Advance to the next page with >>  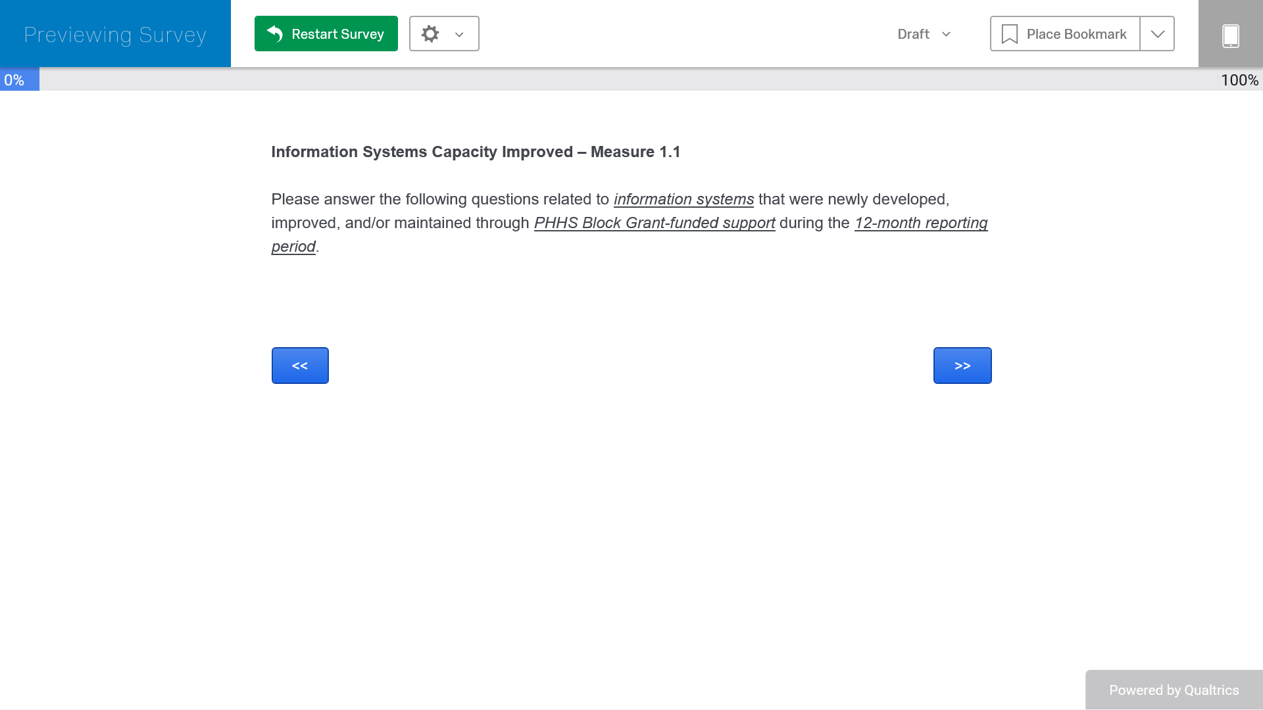962,366
